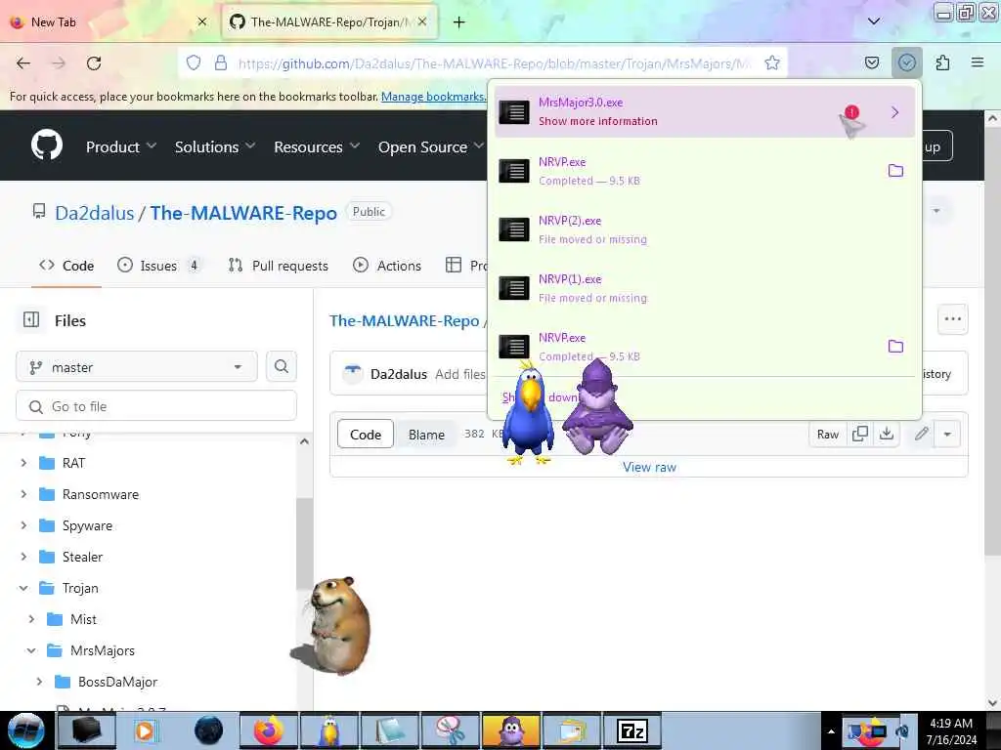Screen dimensions: 1001x750
Task: Copy raw file with the copy icon
Action: pos(860,435)
